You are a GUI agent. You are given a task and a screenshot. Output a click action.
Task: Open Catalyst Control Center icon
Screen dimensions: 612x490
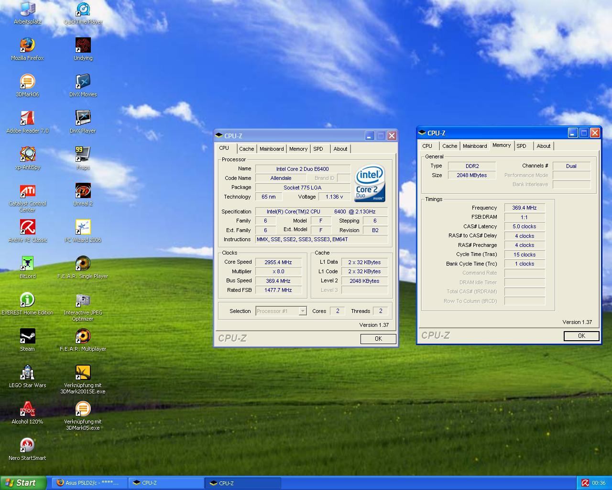pyautogui.click(x=27, y=191)
